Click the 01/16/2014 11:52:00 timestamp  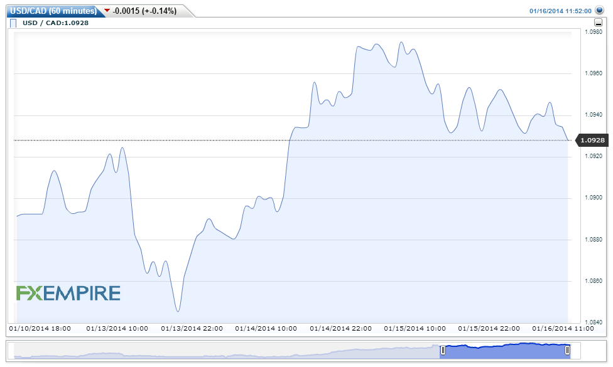[560, 11]
